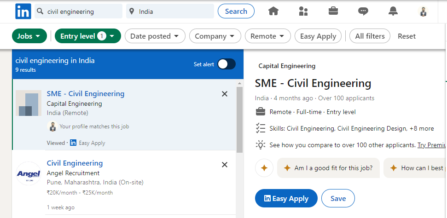Ask 'Am I a good fit for this job?'
The height and width of the screenshot is (218, 447).
(328, 168)
